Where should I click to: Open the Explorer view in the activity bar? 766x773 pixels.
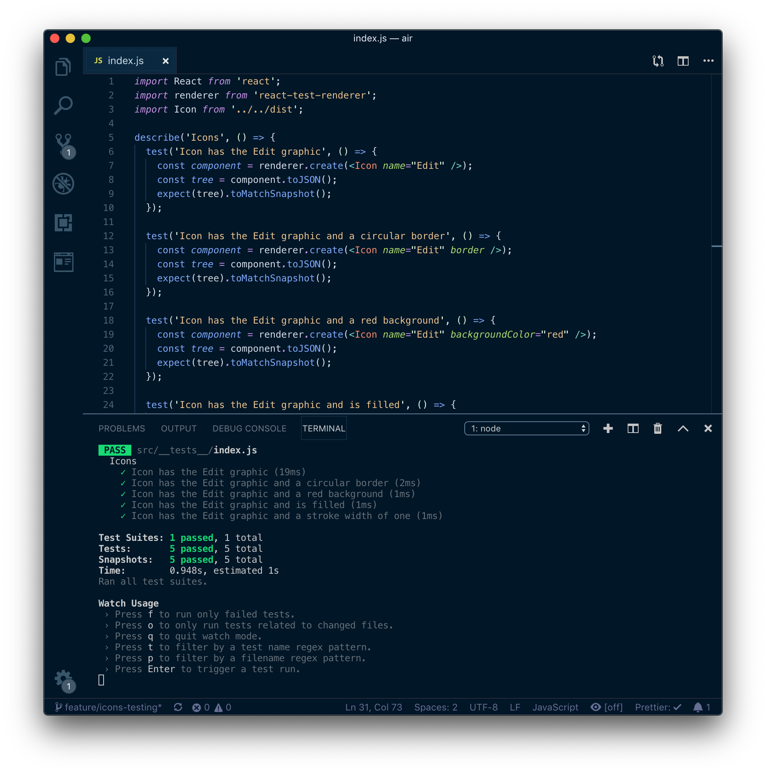coord(63,67)
